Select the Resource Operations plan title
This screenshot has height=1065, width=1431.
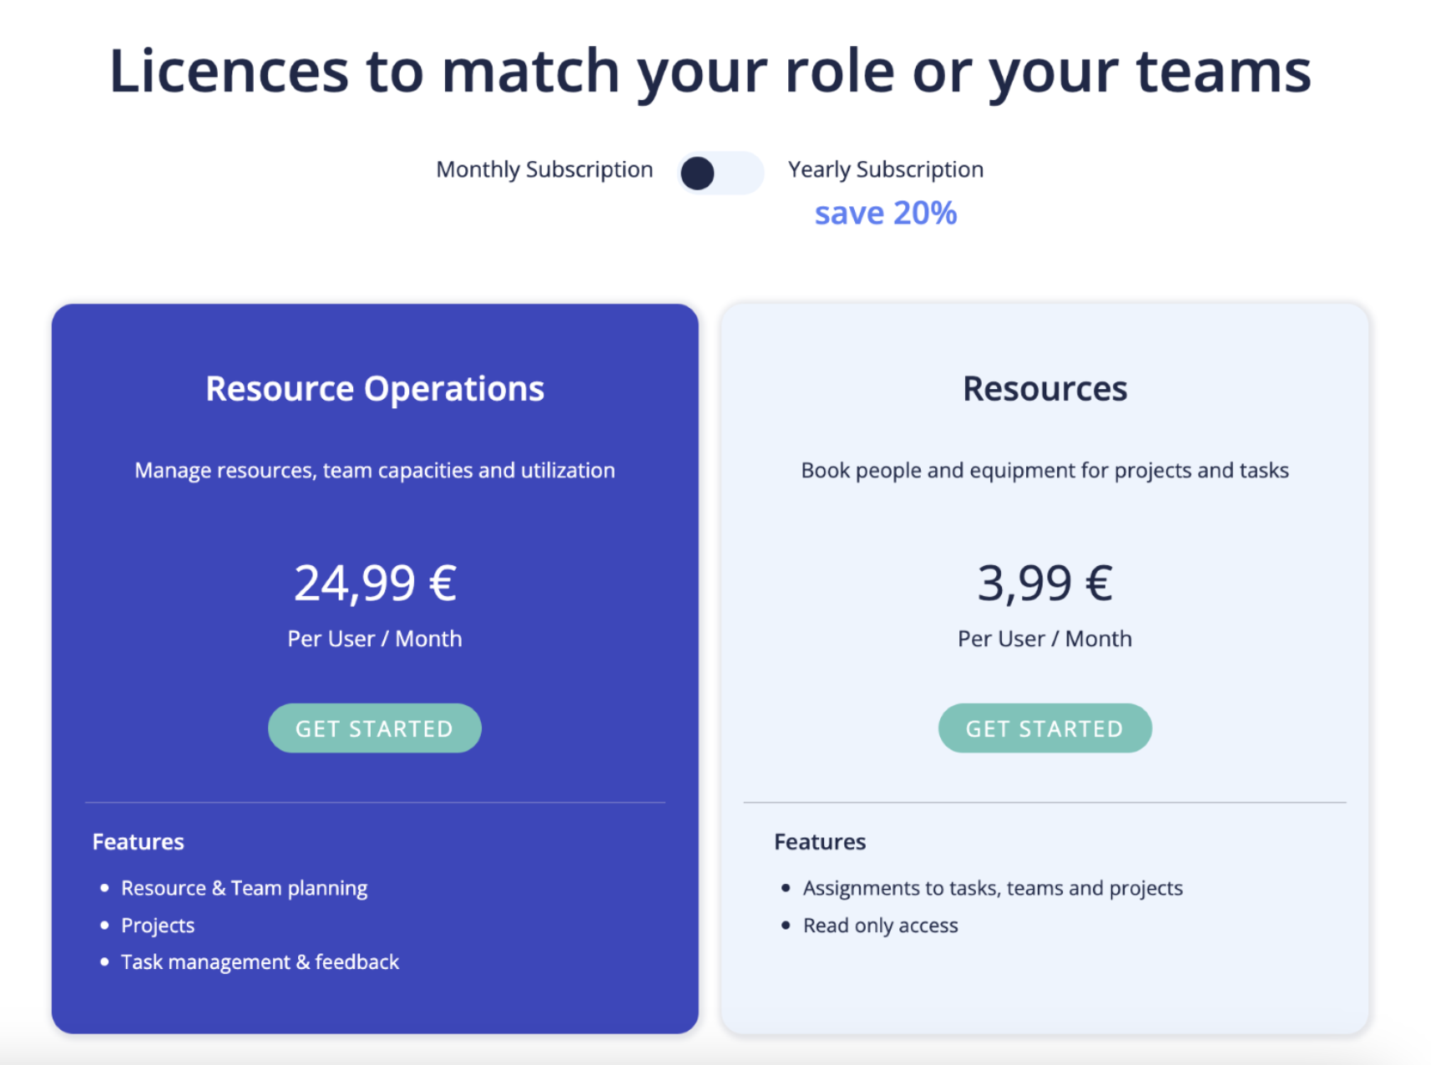(375, 389)
